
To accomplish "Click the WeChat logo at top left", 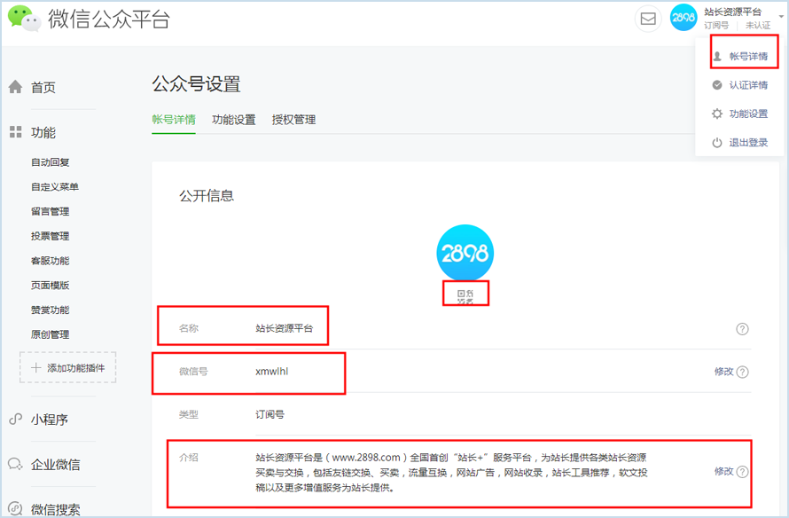I will coord(24,20).
